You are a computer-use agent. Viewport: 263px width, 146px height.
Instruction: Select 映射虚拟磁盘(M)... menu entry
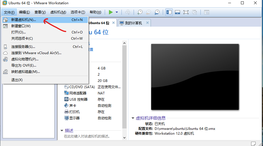45,72
